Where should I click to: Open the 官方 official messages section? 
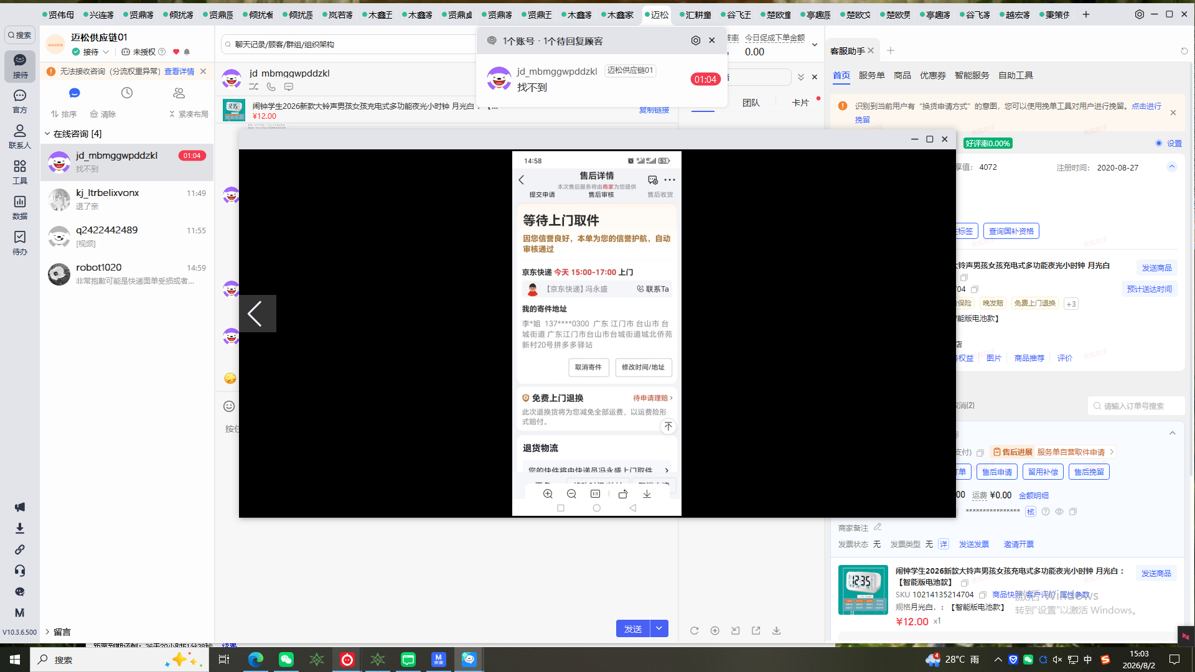pos(20,101)
